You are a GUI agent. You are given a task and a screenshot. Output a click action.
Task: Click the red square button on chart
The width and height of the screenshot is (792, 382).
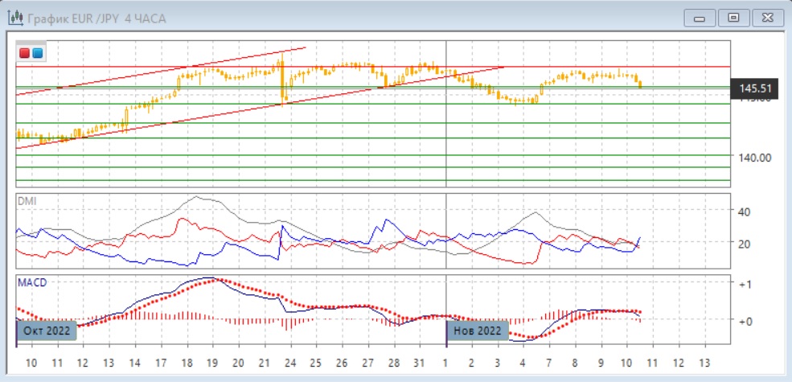click(24, 53)
